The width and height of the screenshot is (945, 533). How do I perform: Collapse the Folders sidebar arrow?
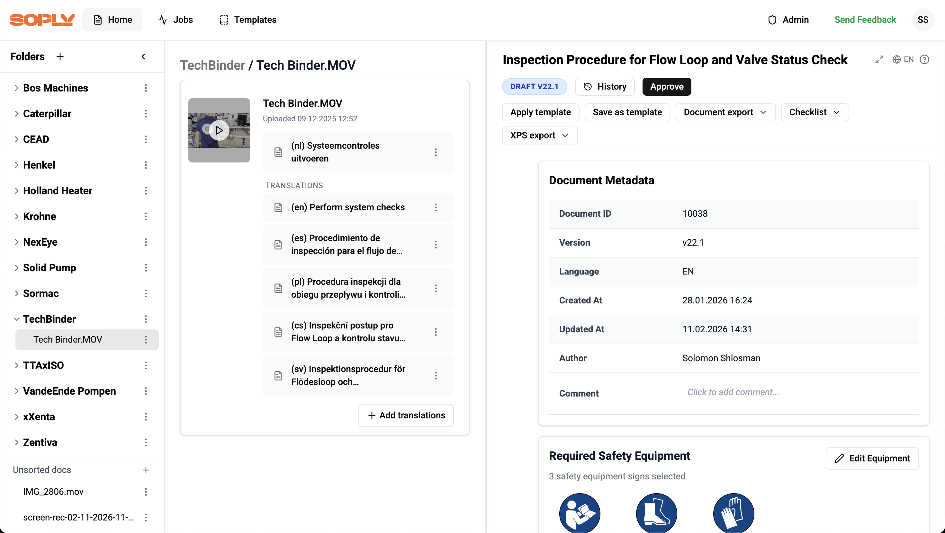[143, 57]
